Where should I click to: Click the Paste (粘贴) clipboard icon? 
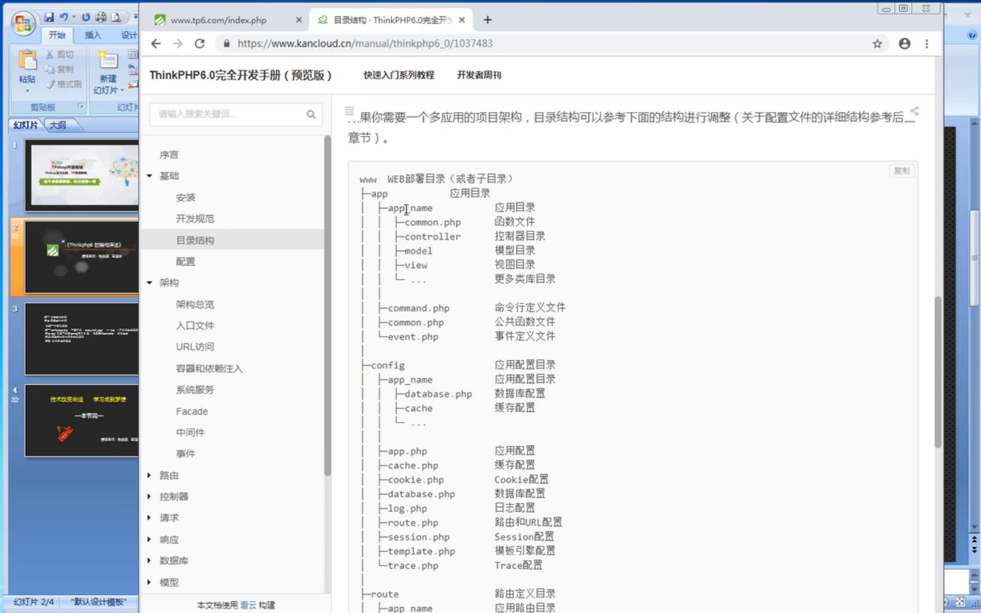(x=27, y=61)
